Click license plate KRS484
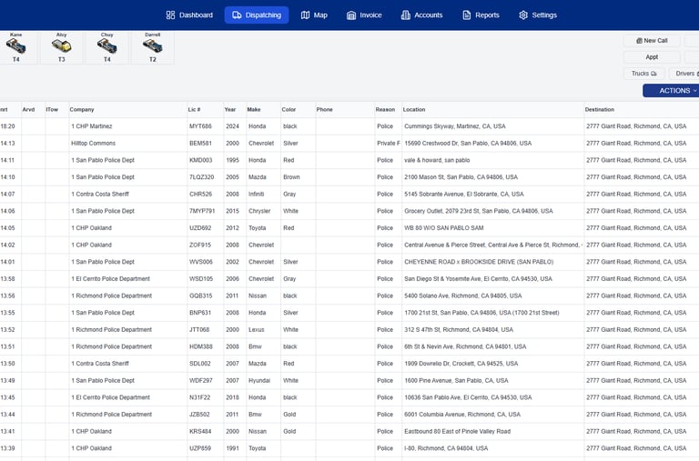 (200, 431)
